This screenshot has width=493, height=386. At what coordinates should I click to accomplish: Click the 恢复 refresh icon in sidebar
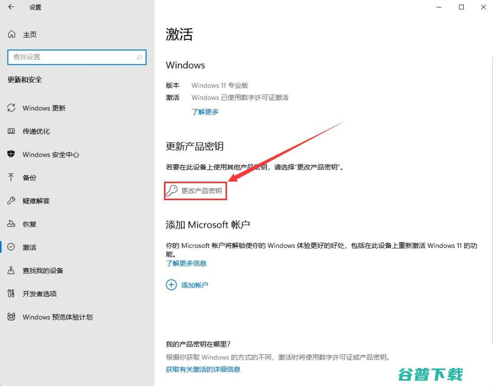pyautogui.click(x=12, y=224)
